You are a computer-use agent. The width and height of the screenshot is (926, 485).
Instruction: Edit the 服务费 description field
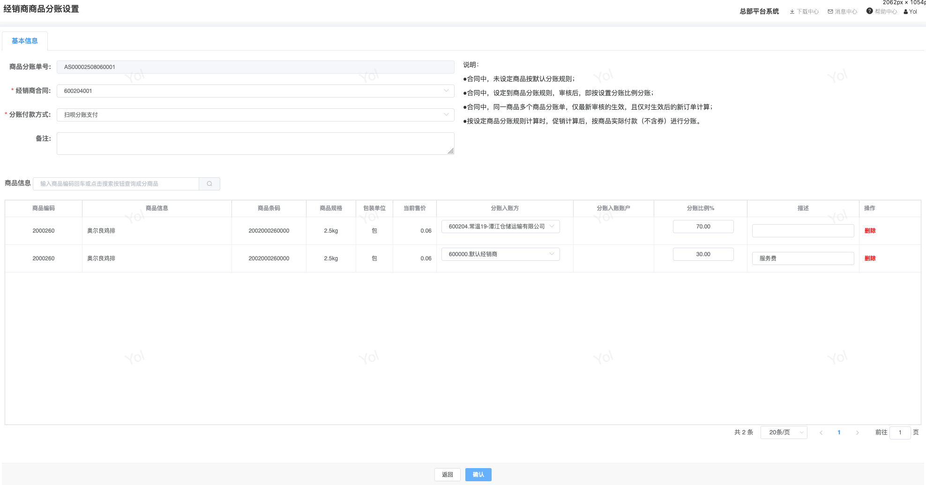click(803, 258)
